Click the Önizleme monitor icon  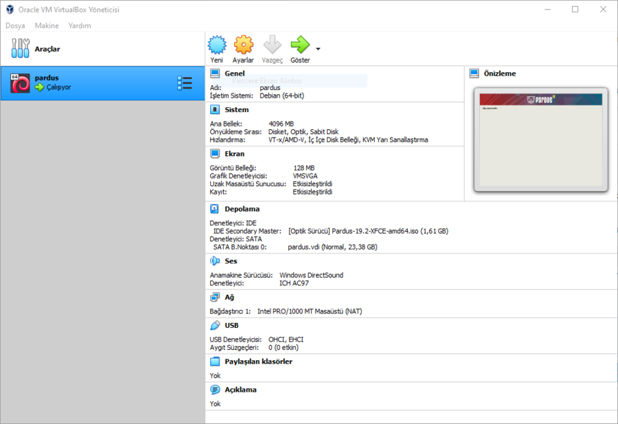pos(474,74)
